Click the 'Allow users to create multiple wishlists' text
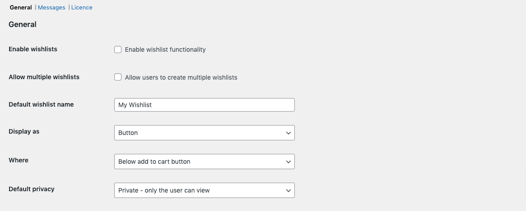 coord(181,77)
